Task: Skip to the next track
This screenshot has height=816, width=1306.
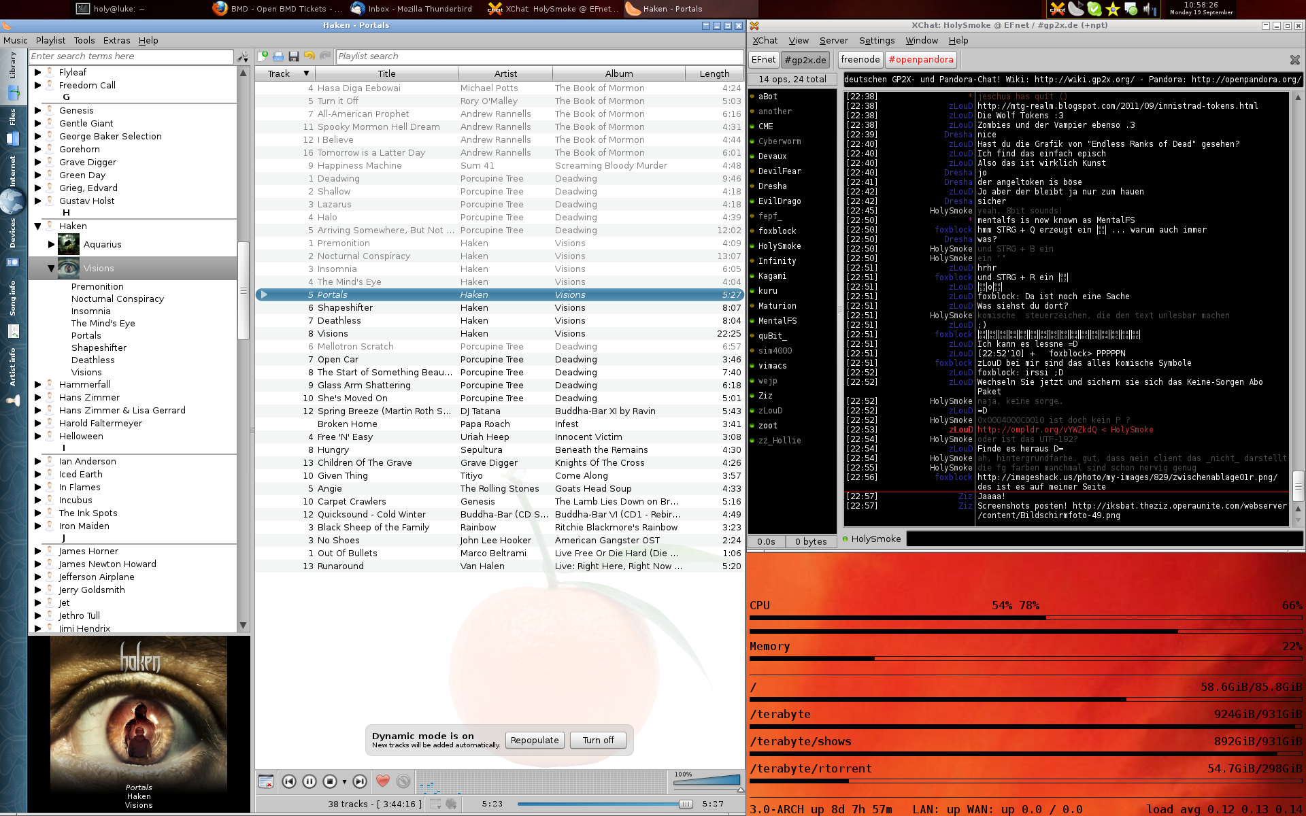Action: tap(360, 782)
